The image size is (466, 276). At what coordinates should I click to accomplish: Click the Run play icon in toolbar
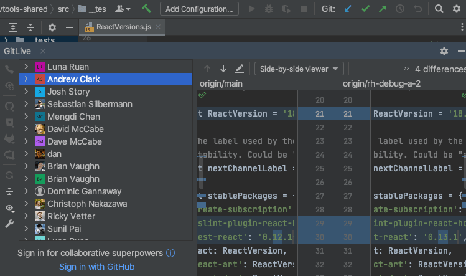tap(251, 9)
